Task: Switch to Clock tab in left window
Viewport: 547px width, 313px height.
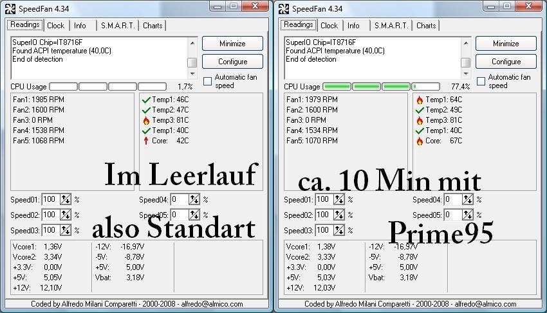Action: [x=56, y=26]
